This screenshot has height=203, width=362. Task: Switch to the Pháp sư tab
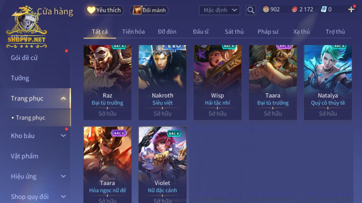[x=268, y=32]
